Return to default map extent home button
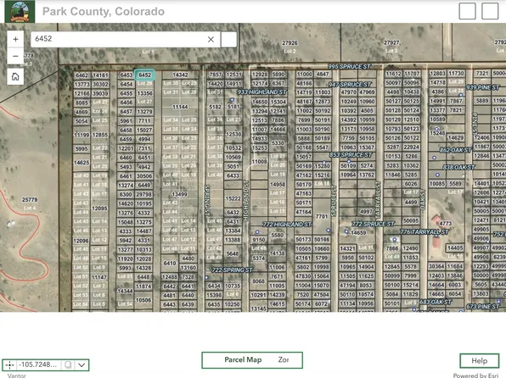 click(x=15, y=76)
